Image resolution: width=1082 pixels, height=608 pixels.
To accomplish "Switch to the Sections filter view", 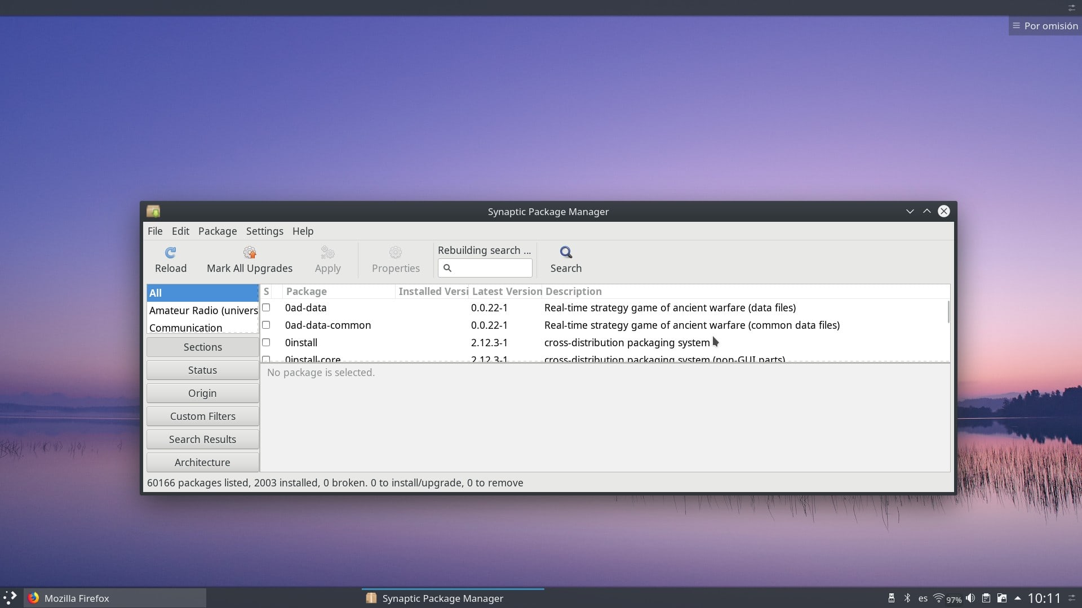I will pyautogui.click(x=202, y=347).
